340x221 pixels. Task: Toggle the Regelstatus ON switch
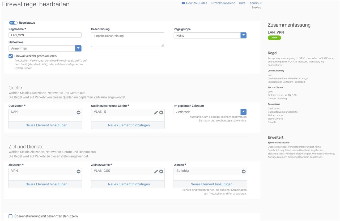(14, 23)
